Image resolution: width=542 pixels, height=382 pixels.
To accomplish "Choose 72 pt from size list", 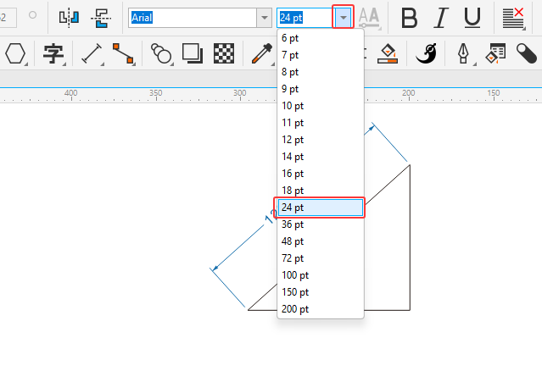I will (x=321, y=258).
